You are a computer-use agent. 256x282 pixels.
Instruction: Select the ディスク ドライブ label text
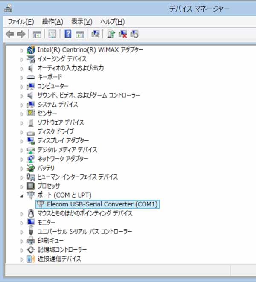pos(55,131)
